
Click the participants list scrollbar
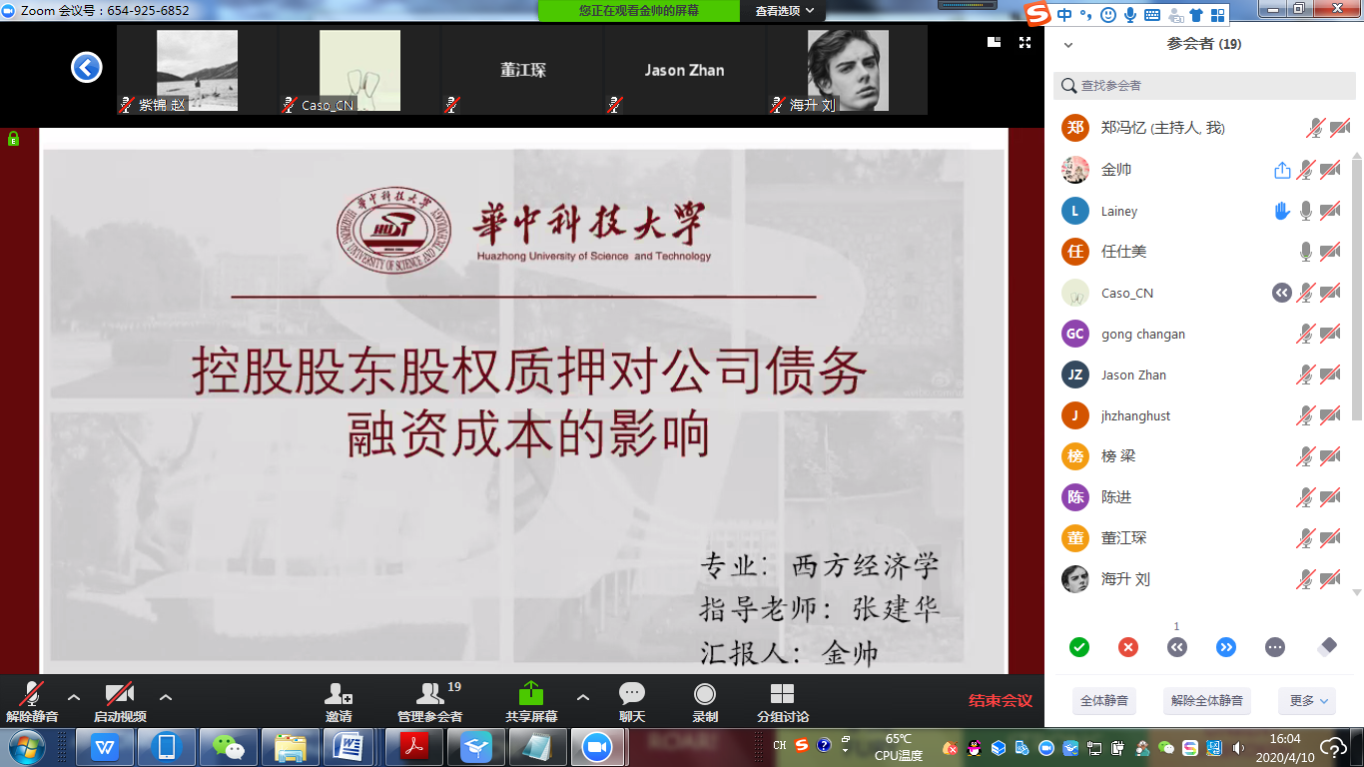point(1355,290)
